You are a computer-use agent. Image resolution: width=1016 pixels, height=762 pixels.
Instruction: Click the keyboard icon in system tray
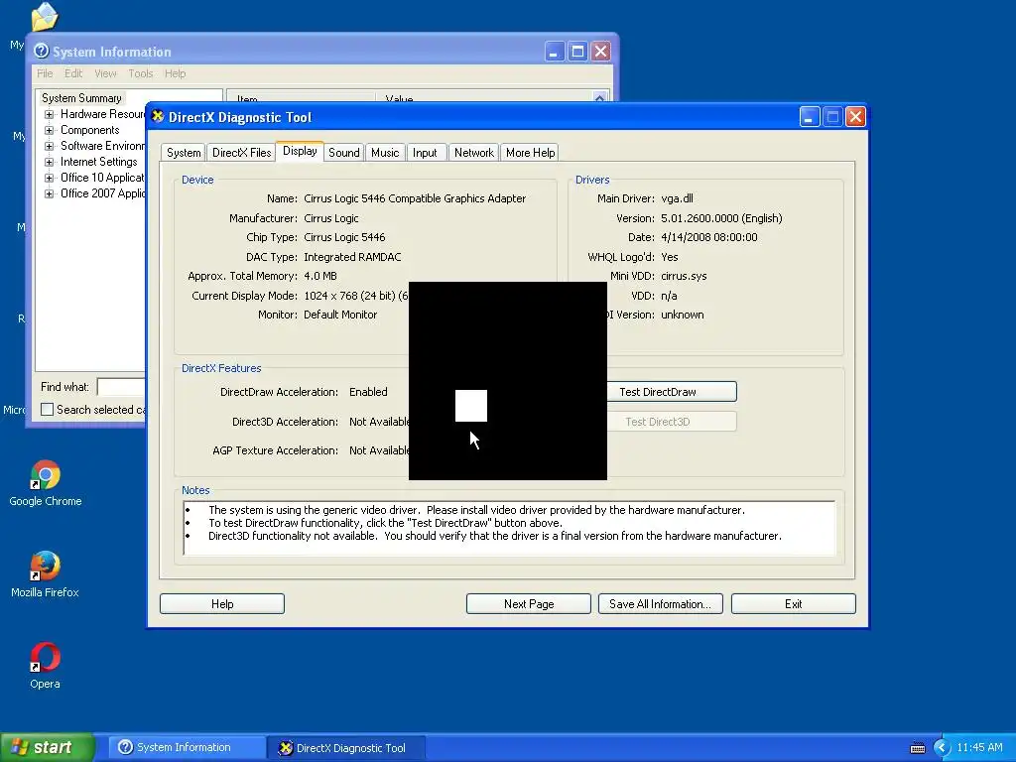(918, 748)
